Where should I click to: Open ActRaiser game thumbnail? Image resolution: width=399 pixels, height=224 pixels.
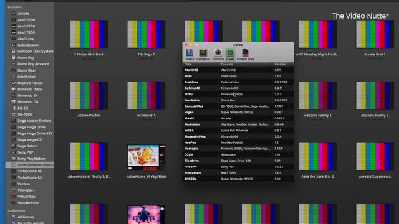coord(147,95)
